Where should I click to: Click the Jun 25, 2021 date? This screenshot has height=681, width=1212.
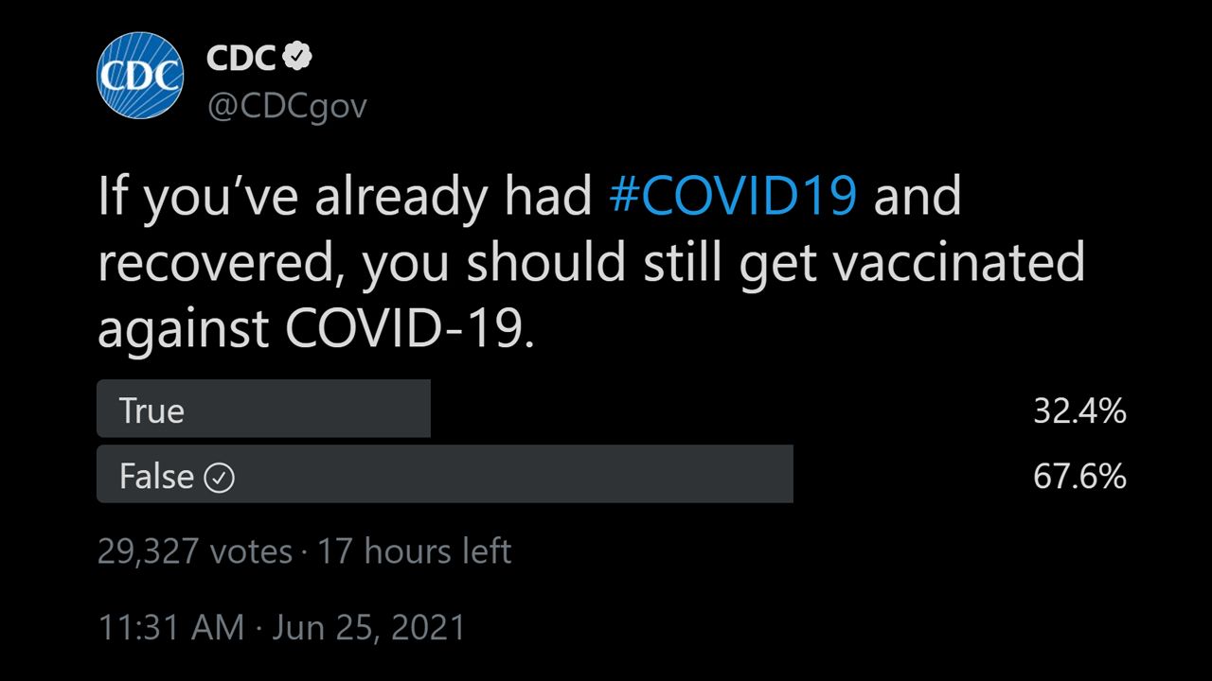click(368, 628)
